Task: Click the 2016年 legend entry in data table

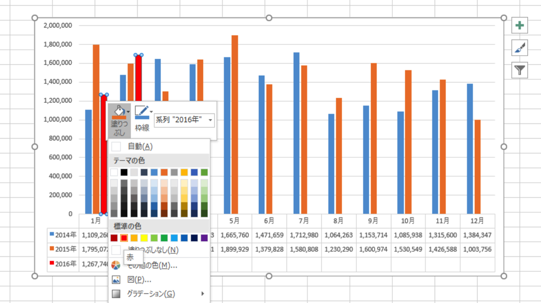Action: [x=63, y=264]
